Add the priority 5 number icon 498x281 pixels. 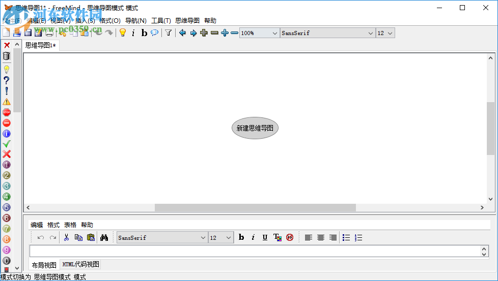point(7,207)
